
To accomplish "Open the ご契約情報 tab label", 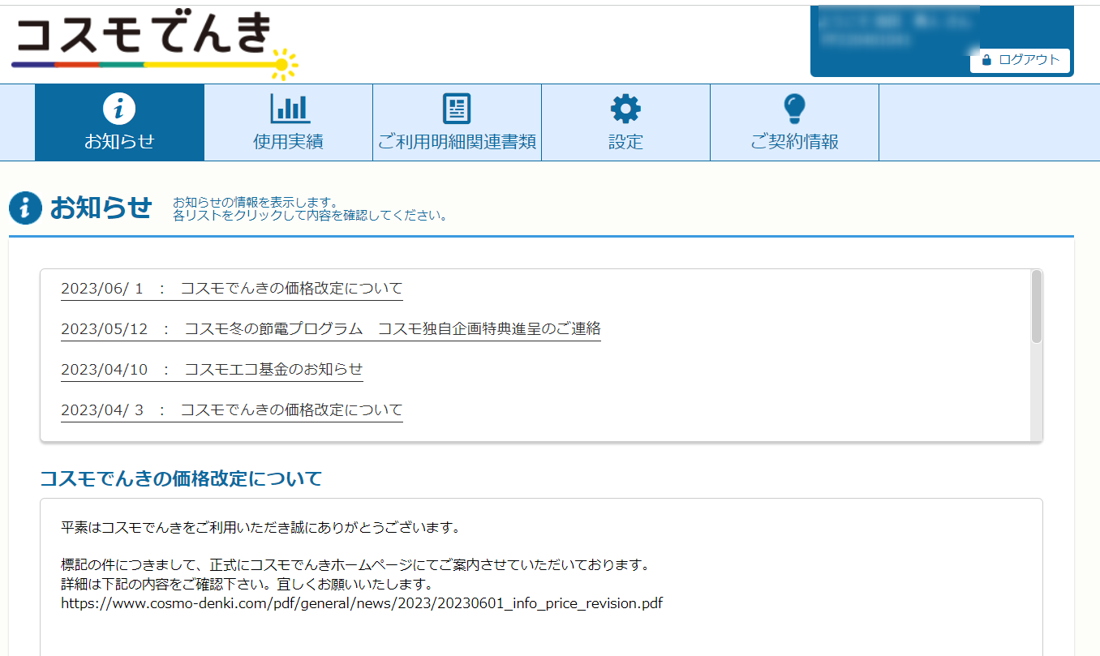I will point(794,142).
